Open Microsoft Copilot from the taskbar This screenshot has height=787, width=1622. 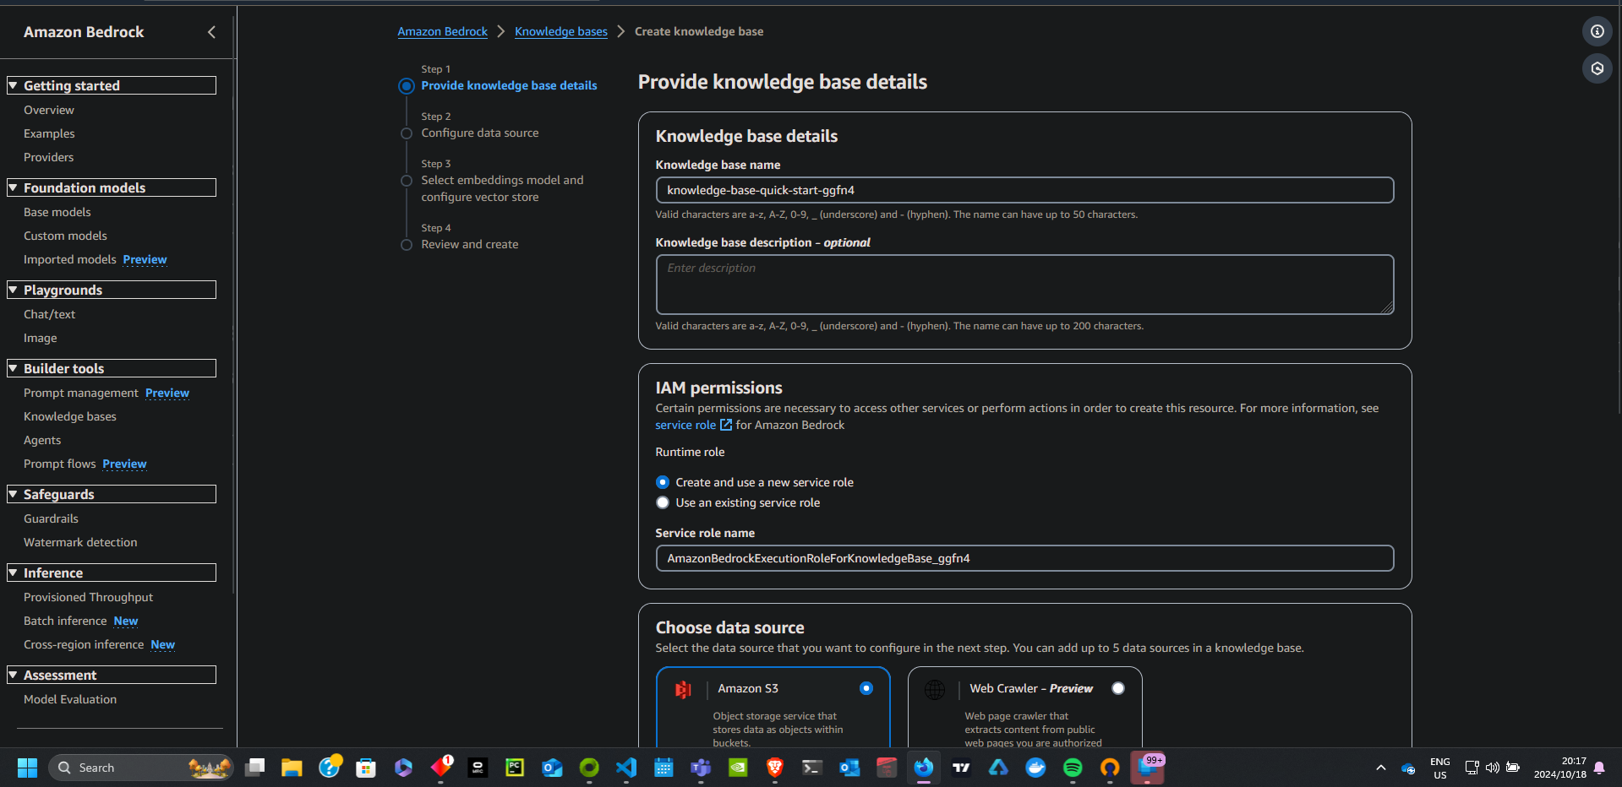click(x=403, y=768)
